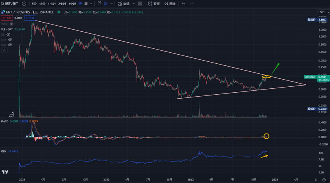330x183 pixels.
Task: Click the red 0.1530 sell price button
Action: 7,18
